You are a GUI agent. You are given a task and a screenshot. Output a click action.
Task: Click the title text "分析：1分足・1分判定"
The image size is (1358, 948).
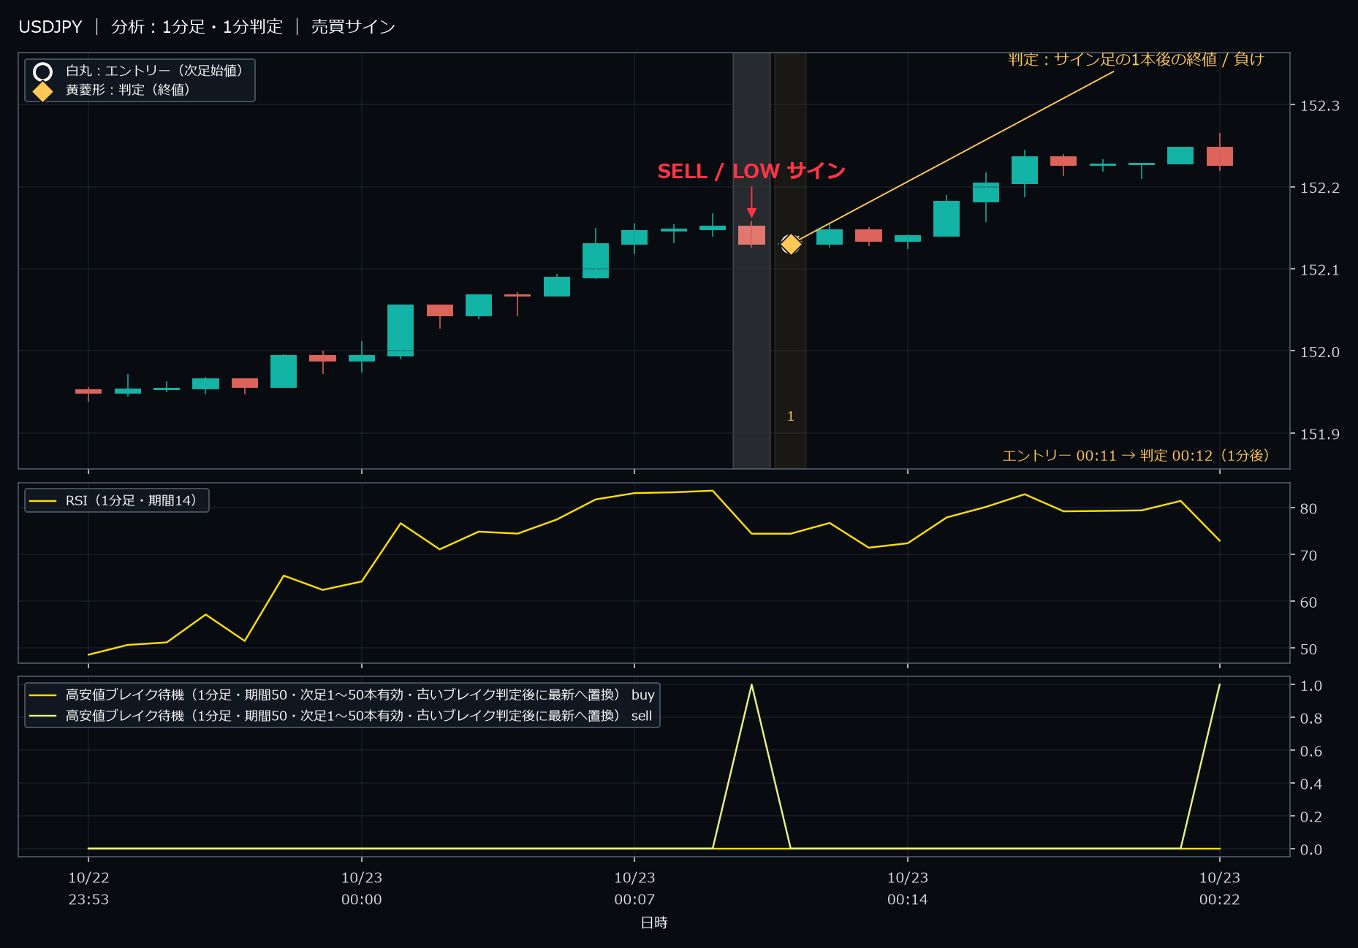point(197,27)
